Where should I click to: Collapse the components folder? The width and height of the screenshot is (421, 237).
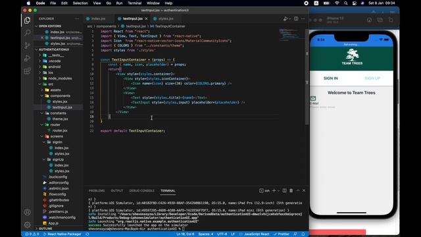click(60, 95)
